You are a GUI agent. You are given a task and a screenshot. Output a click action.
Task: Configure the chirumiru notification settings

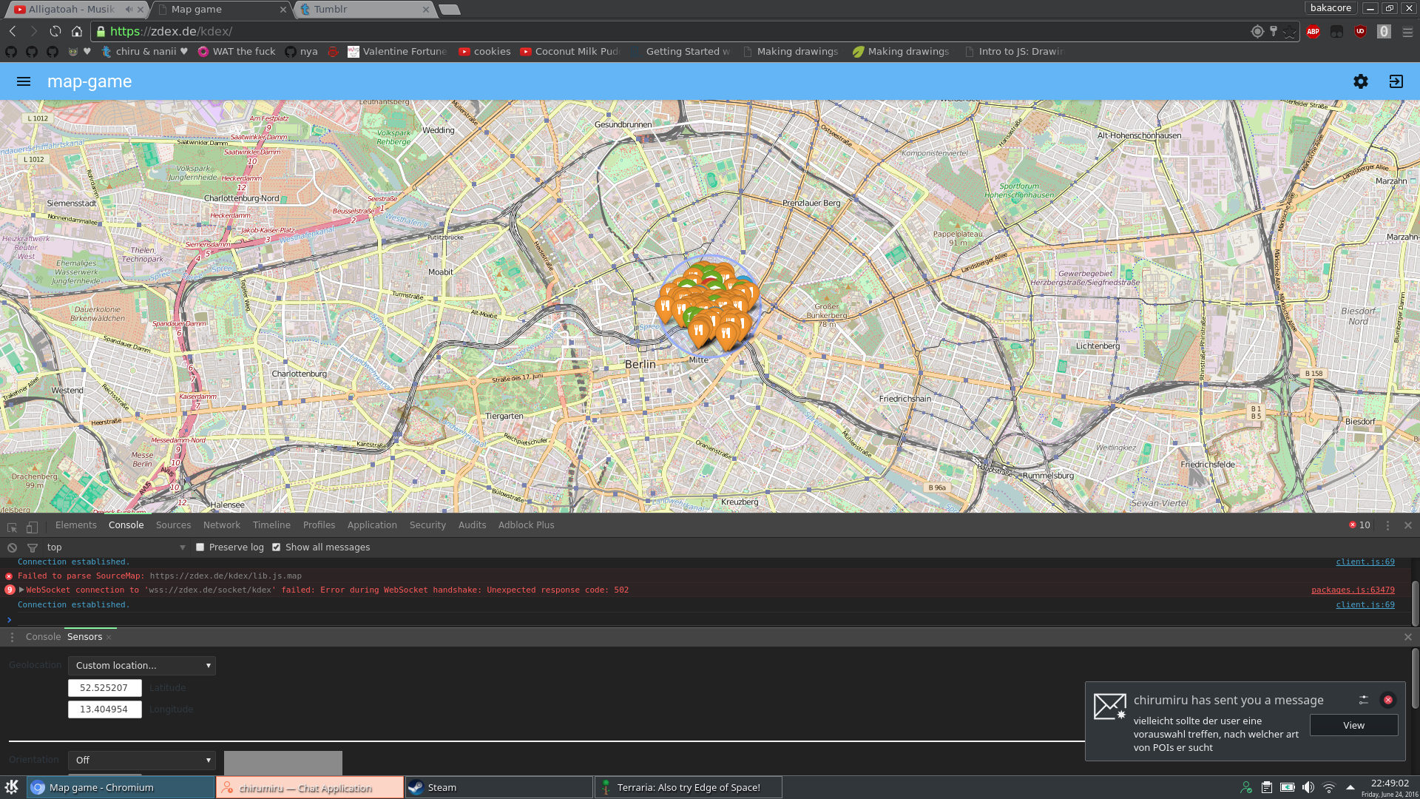tap(1364, 700)
